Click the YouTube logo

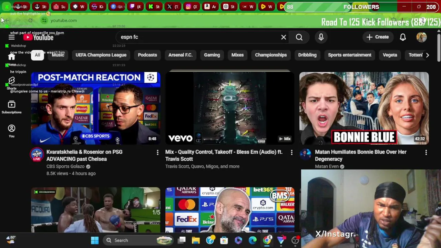(x=39, y=37)
